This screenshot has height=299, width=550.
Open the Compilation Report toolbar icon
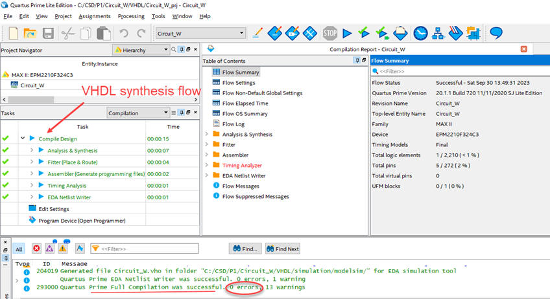(x=400, y=33)
